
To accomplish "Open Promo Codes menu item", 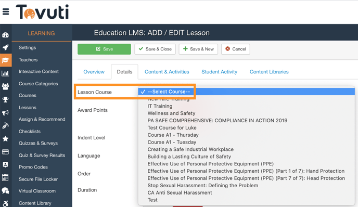I will [33, 167].
